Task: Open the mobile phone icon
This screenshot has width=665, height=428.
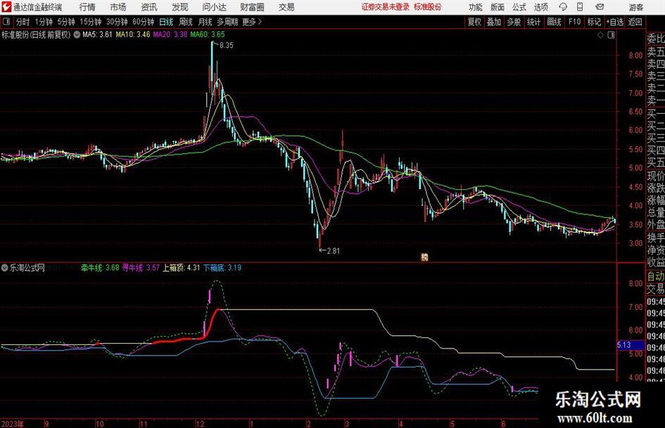Action: [x=580, y=7]
